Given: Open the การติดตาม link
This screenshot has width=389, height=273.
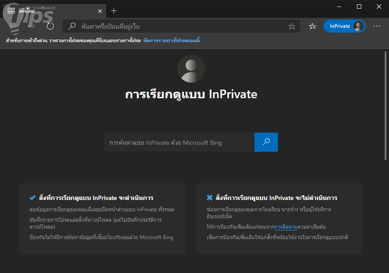Looking at the screenshot, I should (286, 227).
